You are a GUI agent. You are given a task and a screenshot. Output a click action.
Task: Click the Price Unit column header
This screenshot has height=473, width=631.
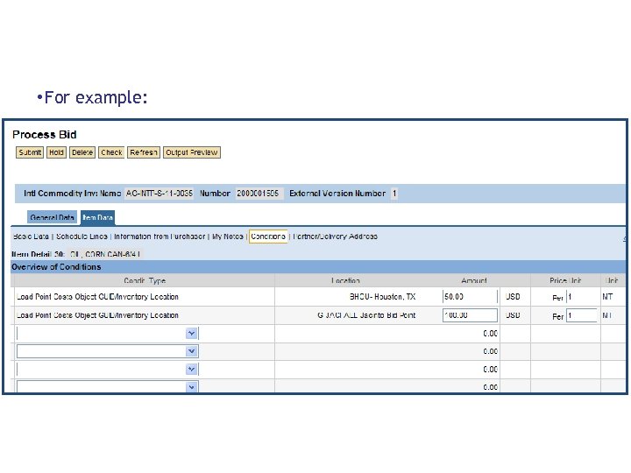(x=565, y=280)
